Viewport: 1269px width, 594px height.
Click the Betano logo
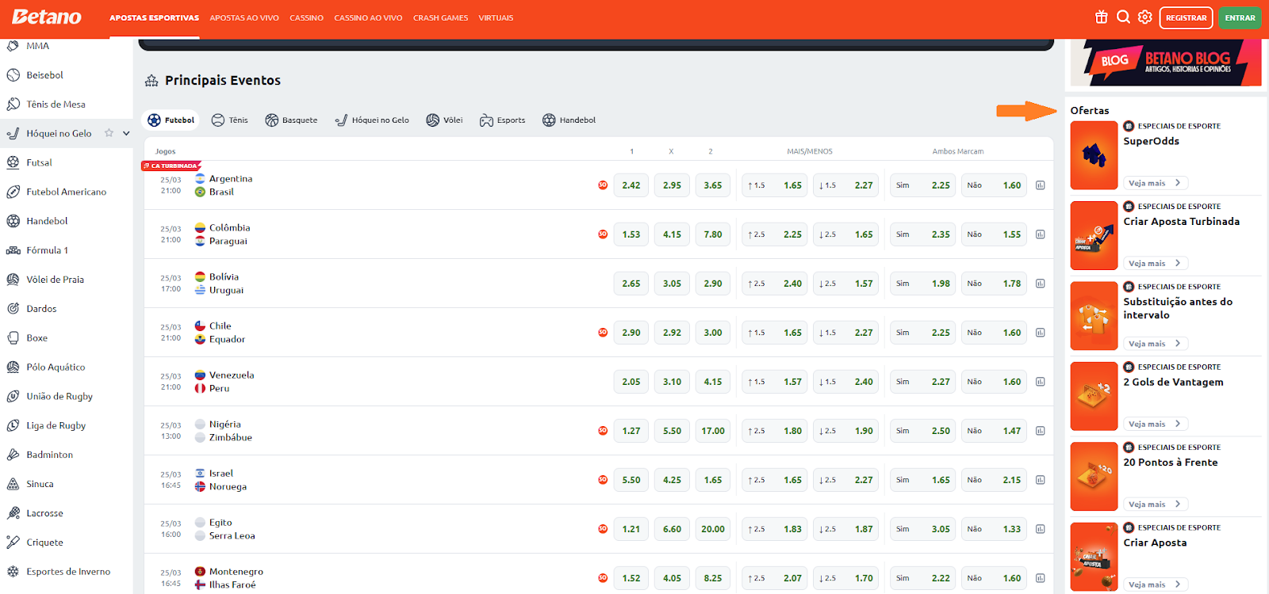pos(47,17)
